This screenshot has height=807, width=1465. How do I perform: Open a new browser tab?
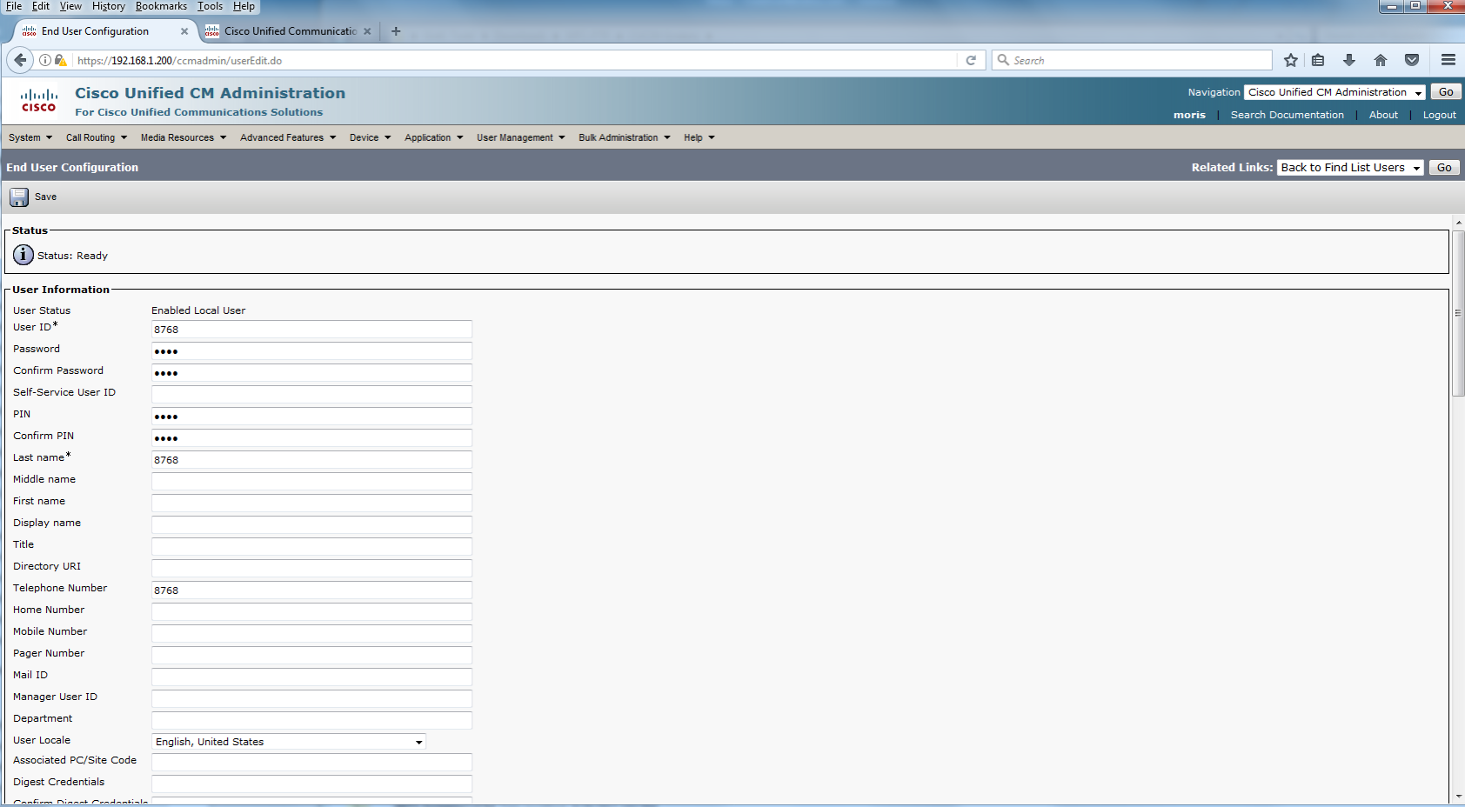[396, 31]
